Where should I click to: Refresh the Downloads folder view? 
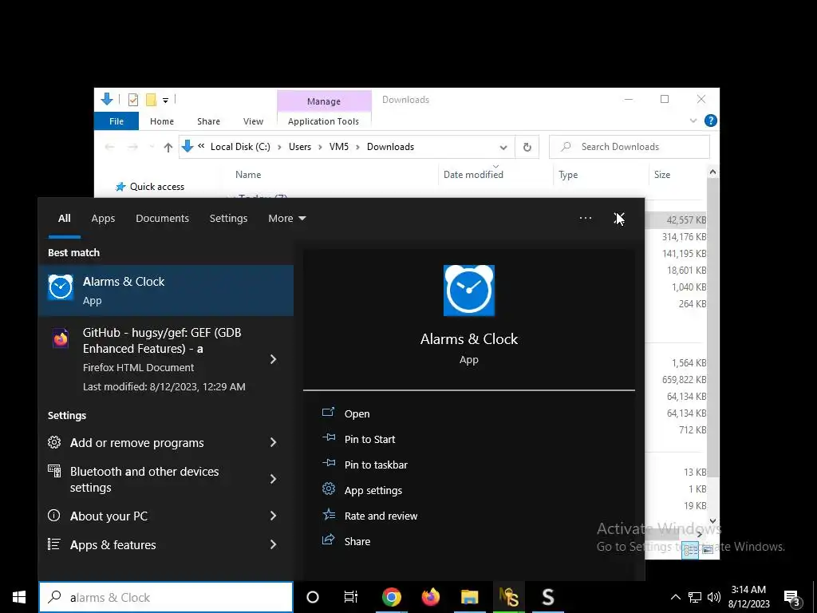527,147
